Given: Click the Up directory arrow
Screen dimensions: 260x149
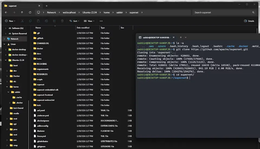Looking at the screenshot, I should [x=22, y=12].
